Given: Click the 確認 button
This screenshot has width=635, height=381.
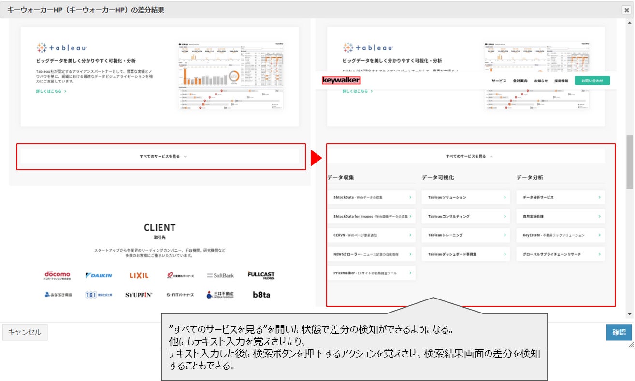Looking at the screenshot, I should pos(619,332).
